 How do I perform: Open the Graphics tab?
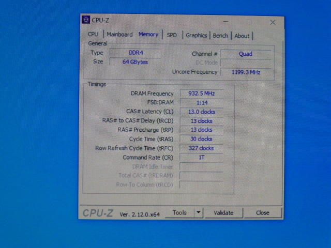pyautogui.click(x=196, y=35)
